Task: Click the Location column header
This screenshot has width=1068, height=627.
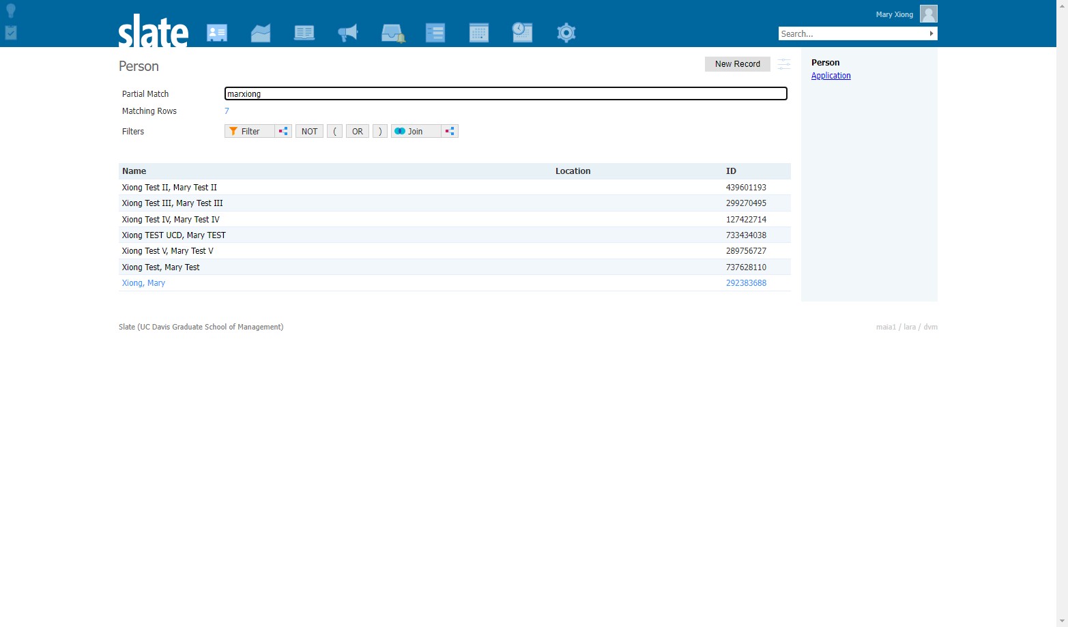Action: tap(573, 171)
